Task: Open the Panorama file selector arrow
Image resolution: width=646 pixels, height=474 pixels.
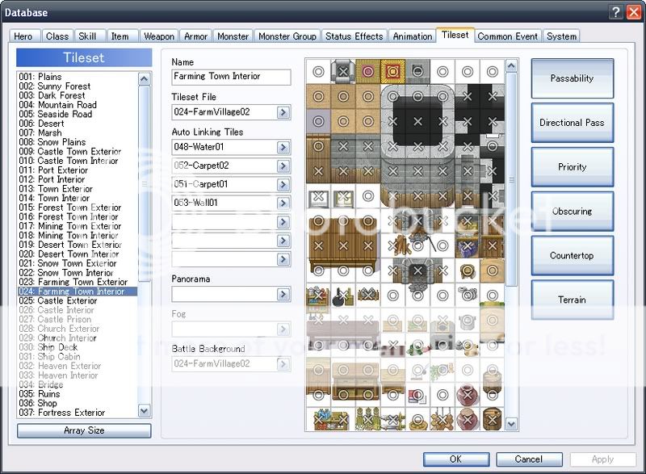Action: click(283, 295)
